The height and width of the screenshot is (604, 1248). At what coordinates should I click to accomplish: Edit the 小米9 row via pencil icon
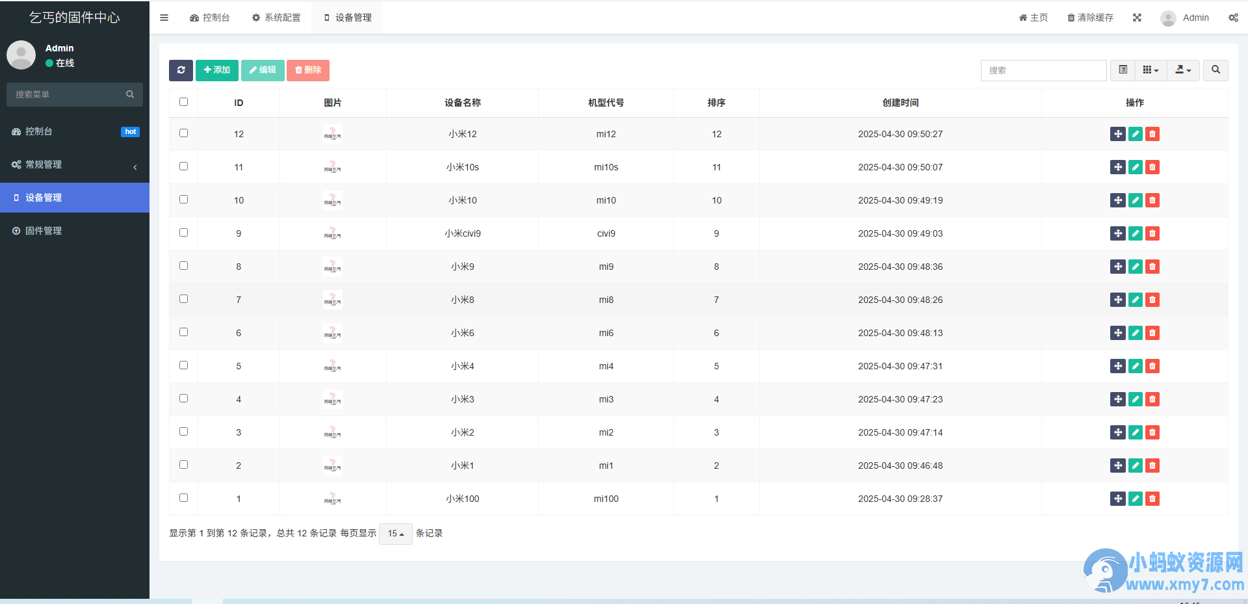tap(1135, 267)
